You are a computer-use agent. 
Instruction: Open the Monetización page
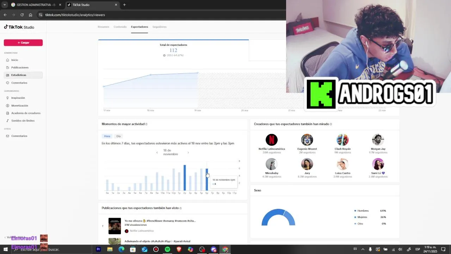[23, 105]
